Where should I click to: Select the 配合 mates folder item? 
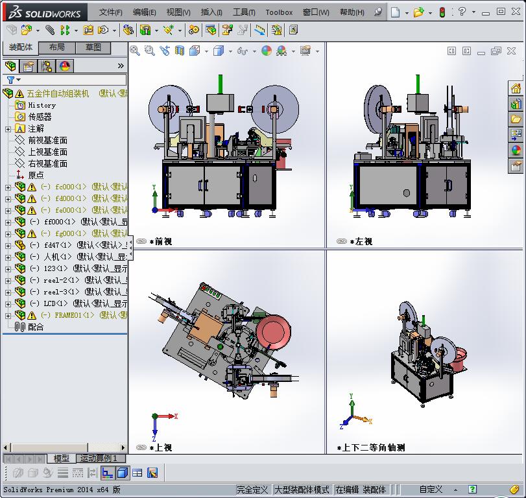point(36,327)
